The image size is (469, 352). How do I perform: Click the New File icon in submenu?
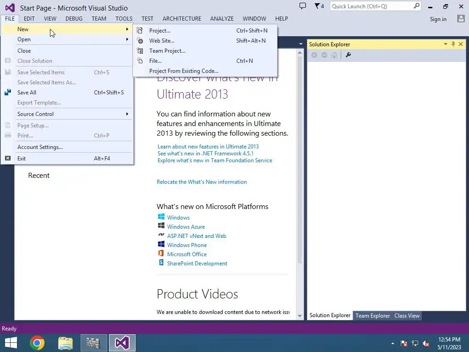pos(140,61)
